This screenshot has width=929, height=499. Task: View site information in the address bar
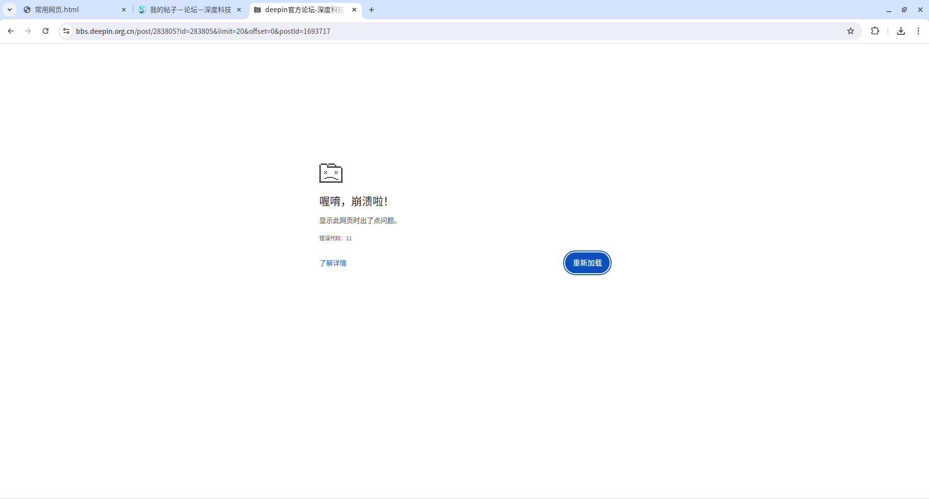click(66, 31)
